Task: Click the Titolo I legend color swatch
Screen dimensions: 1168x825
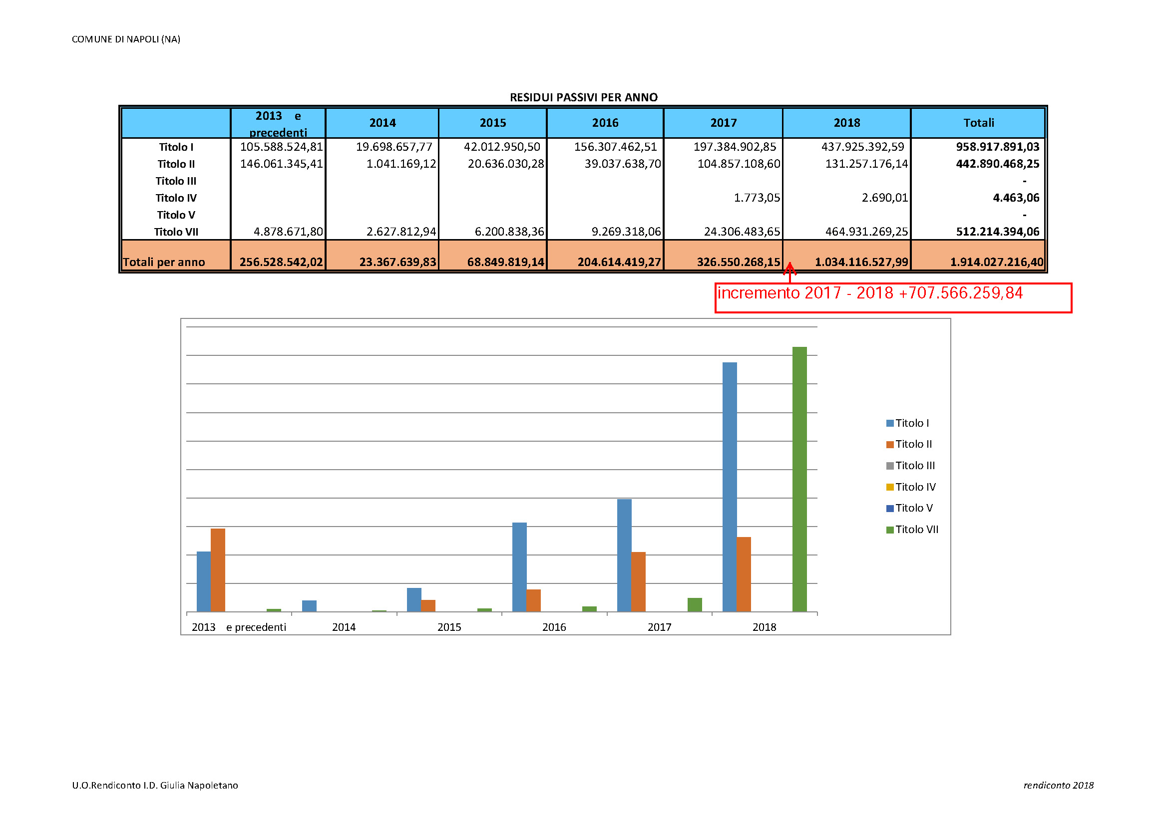Action: (890, 423)
